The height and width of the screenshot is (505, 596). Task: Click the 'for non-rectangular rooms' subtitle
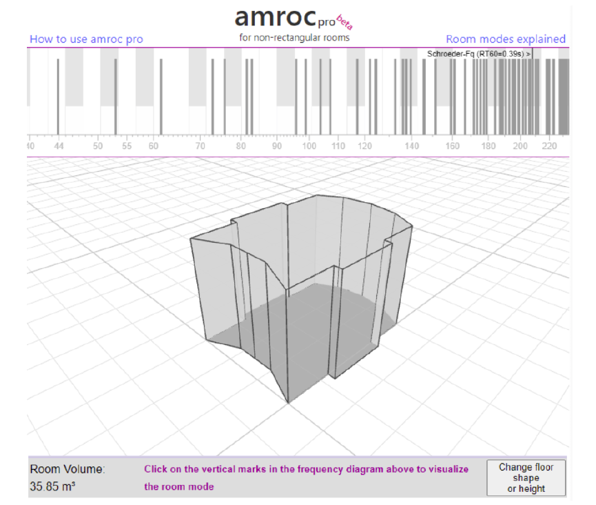point(294,38)
